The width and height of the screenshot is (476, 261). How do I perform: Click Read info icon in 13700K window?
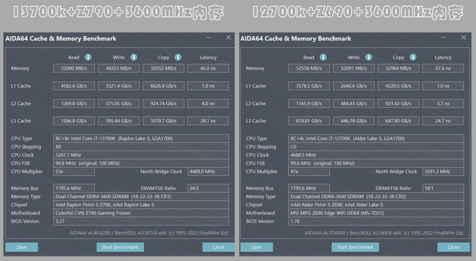click(x=88, y=57)
